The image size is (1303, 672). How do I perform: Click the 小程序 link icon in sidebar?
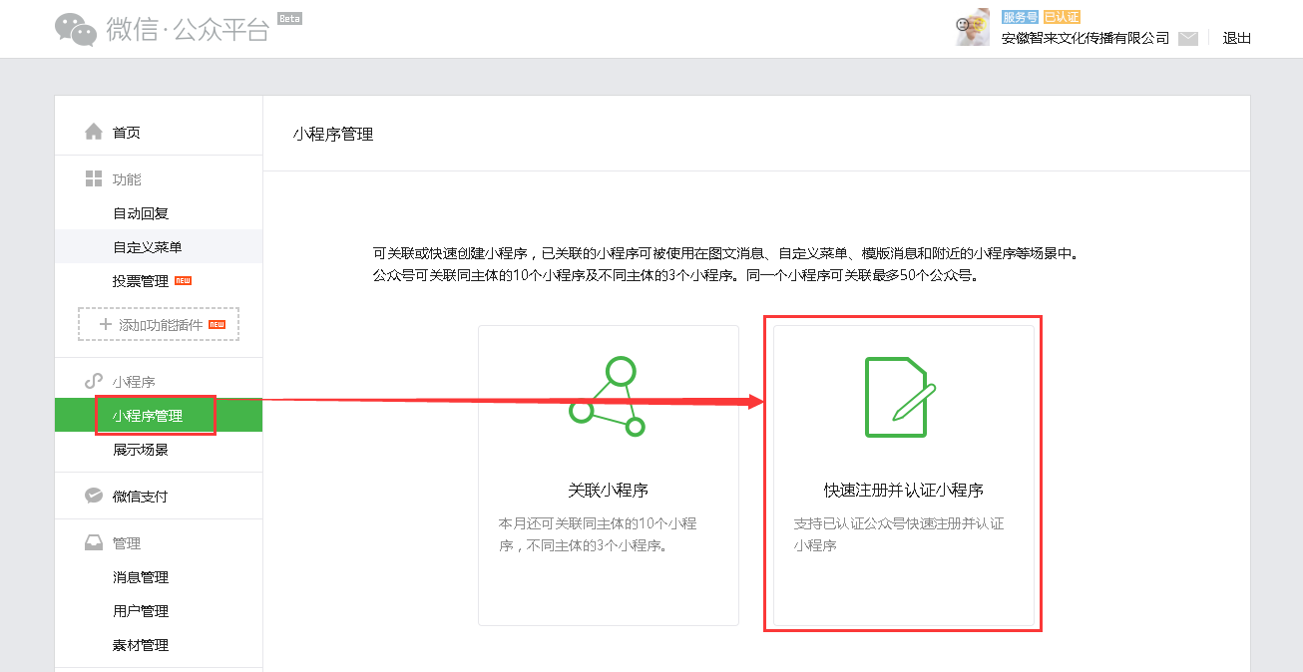click(94, 382)
